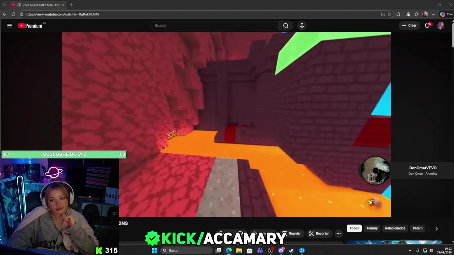Click system tray microphone icon
The width and height of the screenshot is (454, 255).
417,250
